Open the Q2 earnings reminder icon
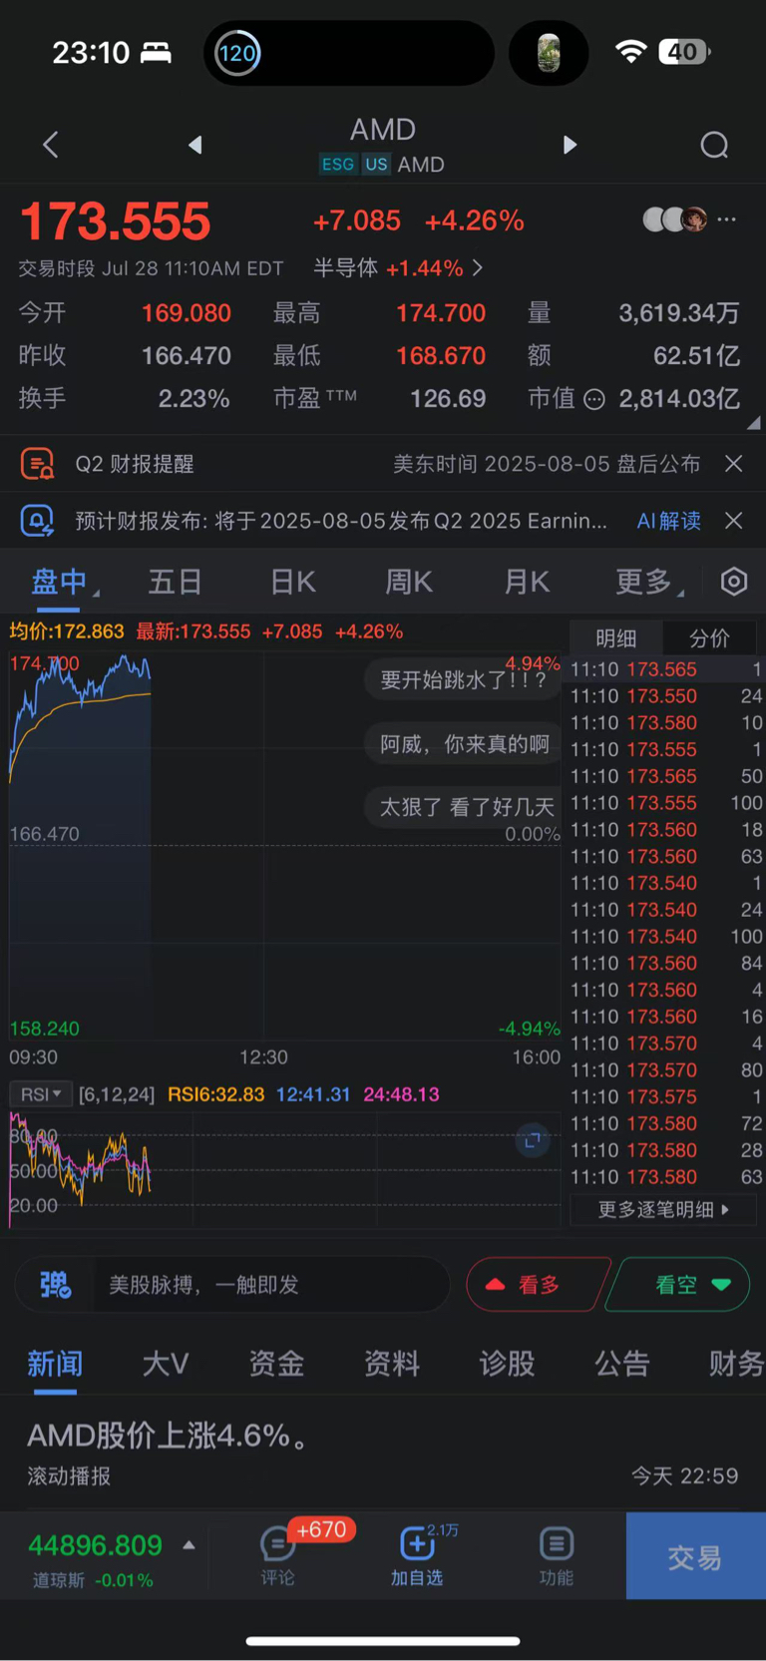The height and width of the screenshot is (1661, 766). point(37,464)
